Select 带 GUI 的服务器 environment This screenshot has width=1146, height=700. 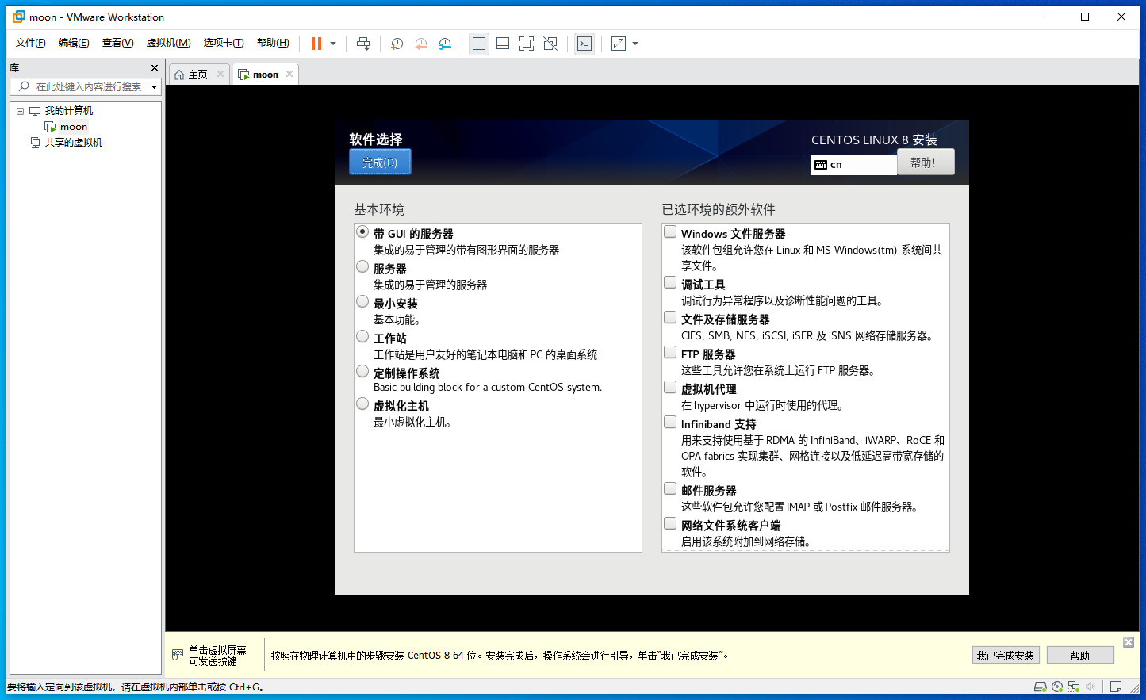point(362,232)
